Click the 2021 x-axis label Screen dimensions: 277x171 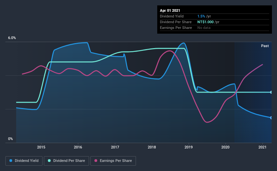click(x=262, y=147)
